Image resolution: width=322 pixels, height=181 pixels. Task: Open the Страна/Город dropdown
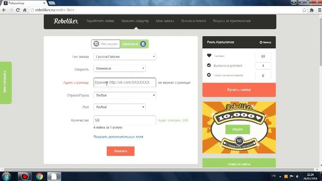[125, 95]
